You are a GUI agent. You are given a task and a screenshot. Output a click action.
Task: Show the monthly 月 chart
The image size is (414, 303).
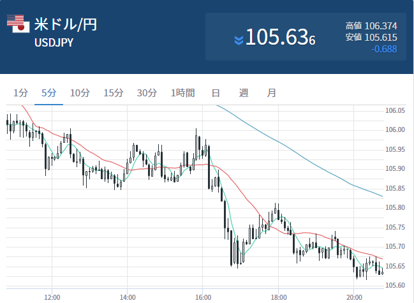(272, 93)
